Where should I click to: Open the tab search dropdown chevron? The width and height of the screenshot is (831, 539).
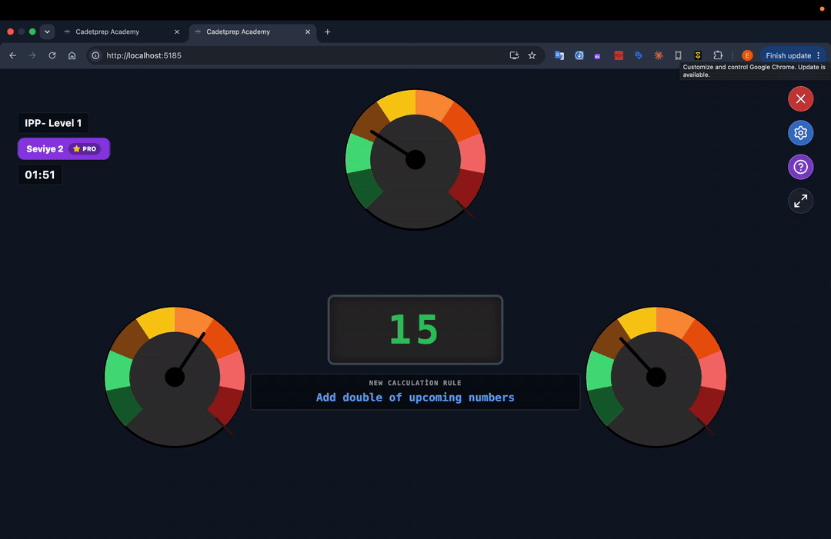(x=47, y=32)
